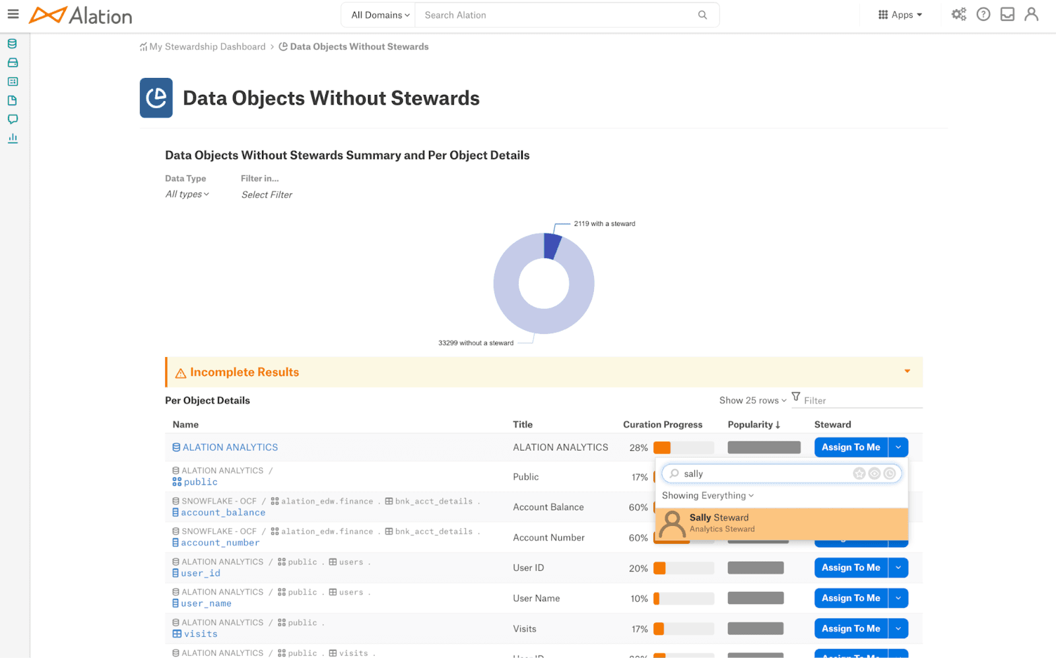1056x658 pixels.
Task: Click the bar chart icon in sidebar
Action: (x=13, y=139)
